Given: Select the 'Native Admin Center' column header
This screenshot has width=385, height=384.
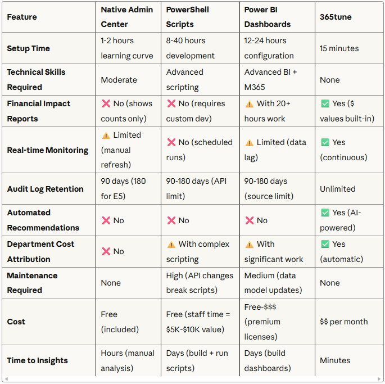Looking at the screenshot, I should [x=128, y=17].
